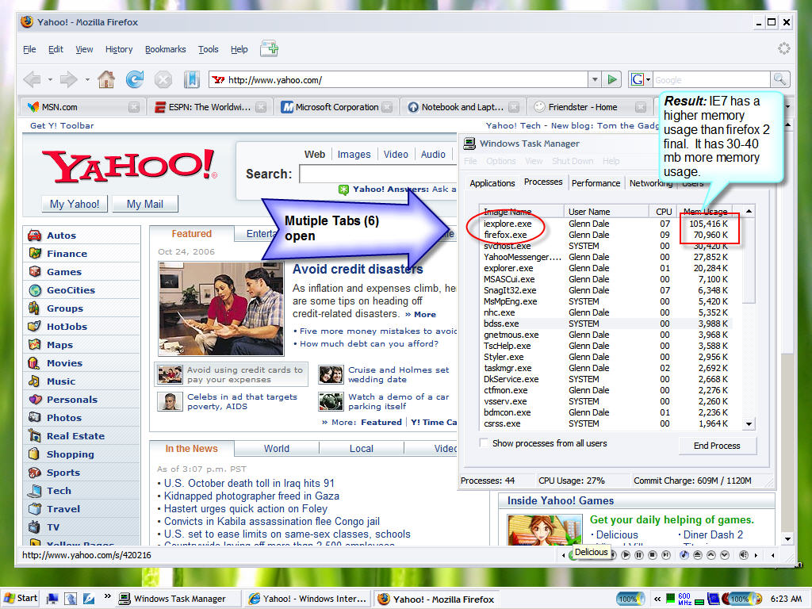Select YahooMessenger process row

pos(605,257)
